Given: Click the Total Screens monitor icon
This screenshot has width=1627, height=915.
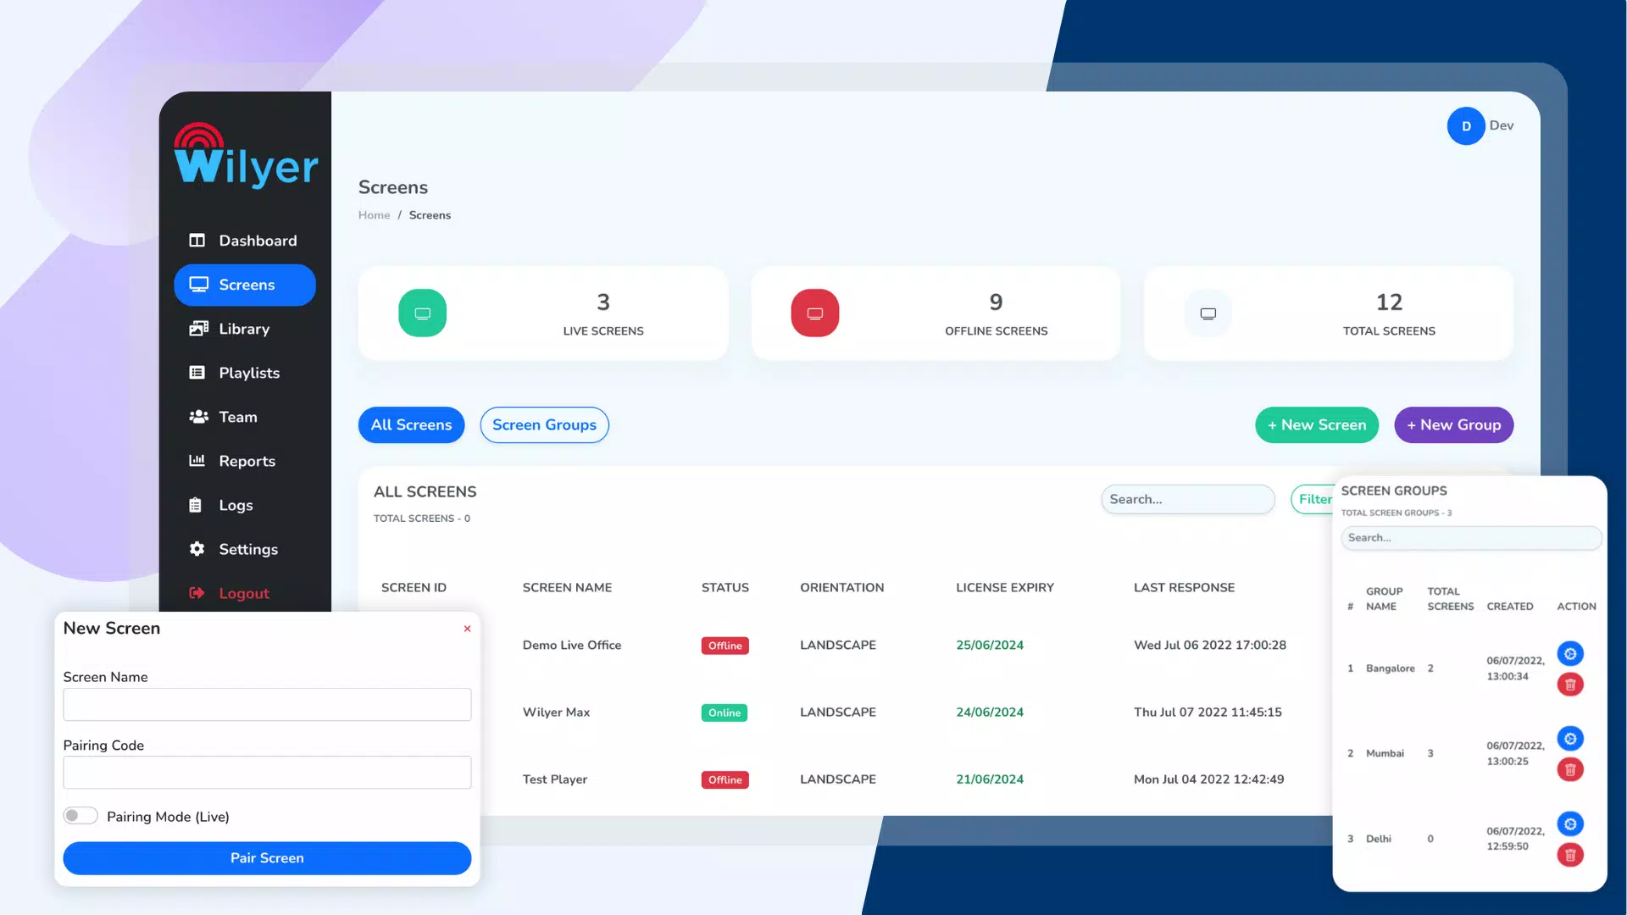Looking at the screenshot, I should point(1208,313).
